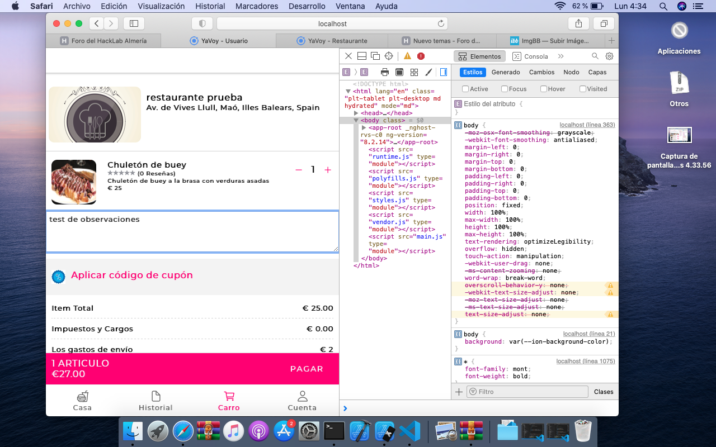Open Visual Studio Code from dock

click(x=411, y=431)
